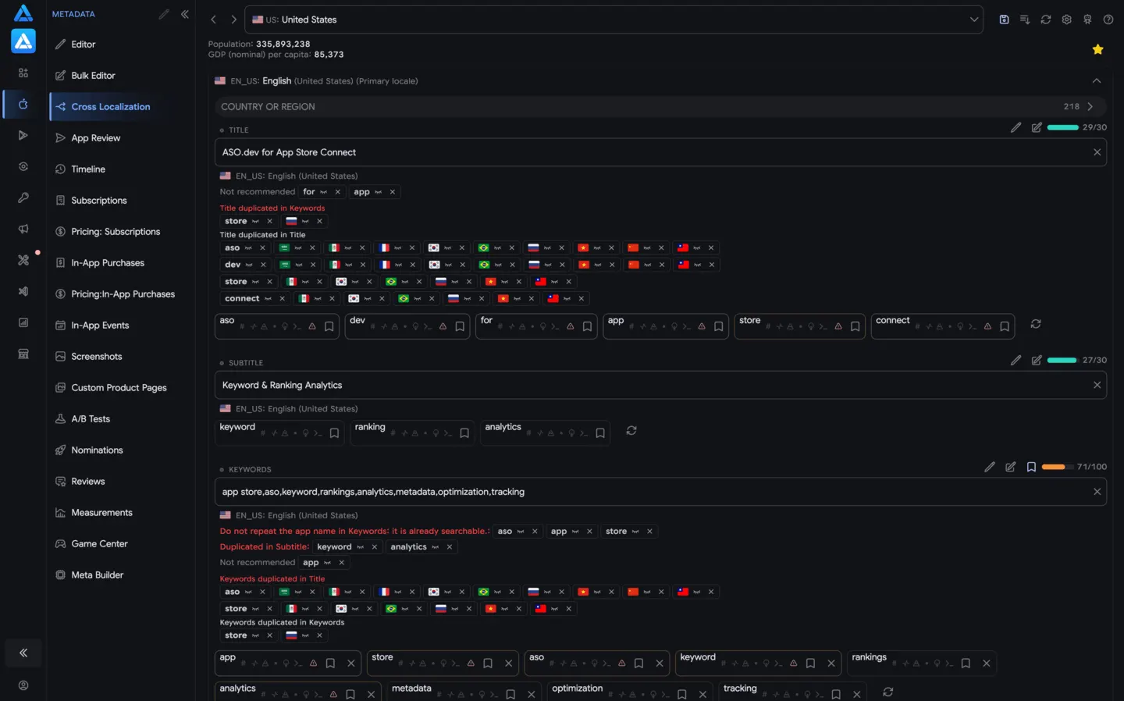Click the play triangle icon in the left rail

[x=23, y=135]
